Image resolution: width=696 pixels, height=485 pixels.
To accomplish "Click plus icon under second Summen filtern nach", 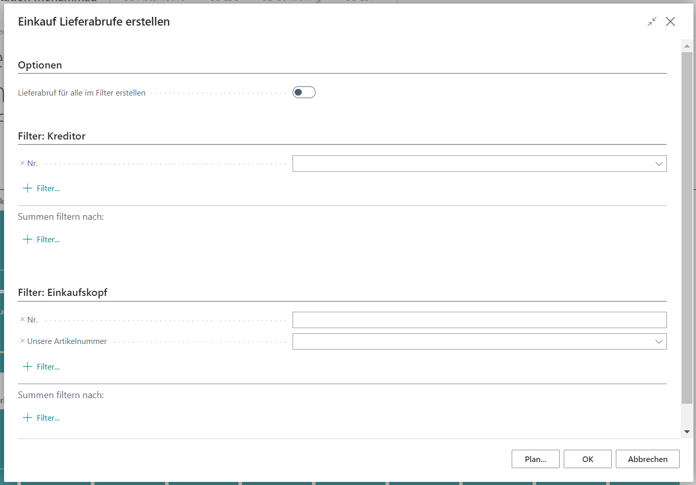I will (x=28, y=418).
